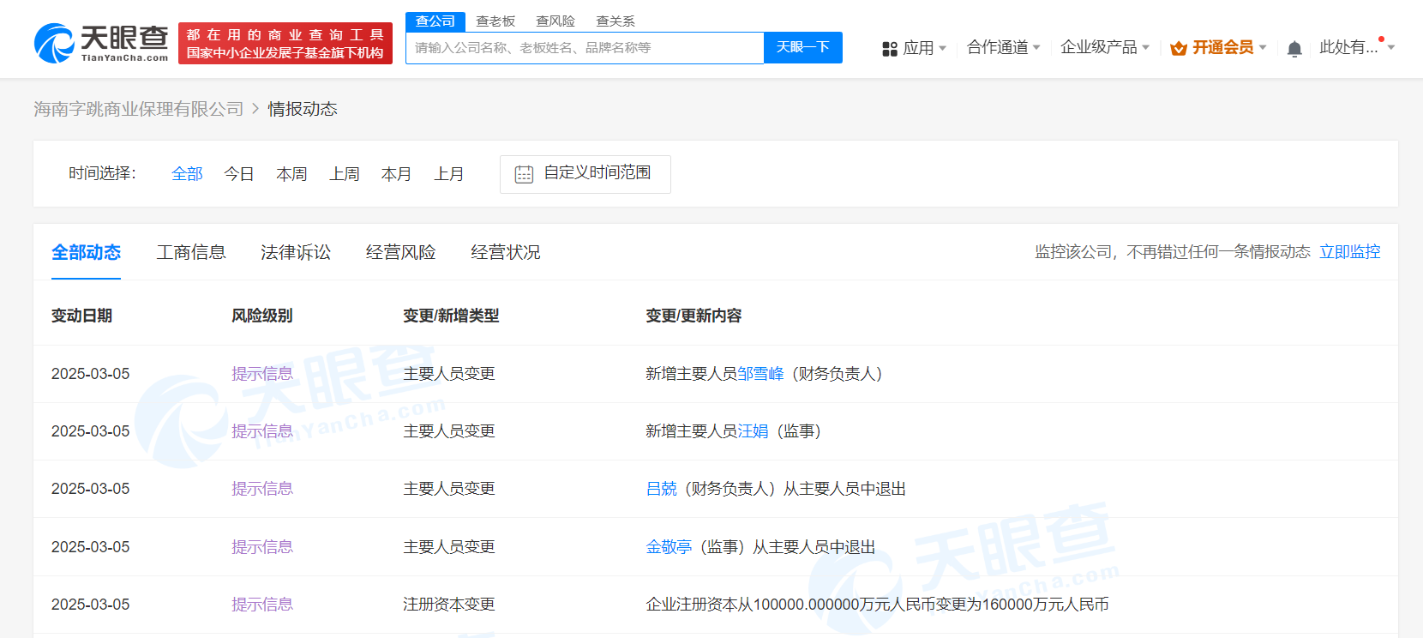Open person link 金敬亭

pyautogui.click(x=669, y=547)
